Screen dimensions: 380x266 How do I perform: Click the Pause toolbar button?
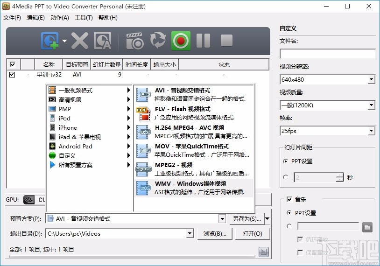coord(203,41)
